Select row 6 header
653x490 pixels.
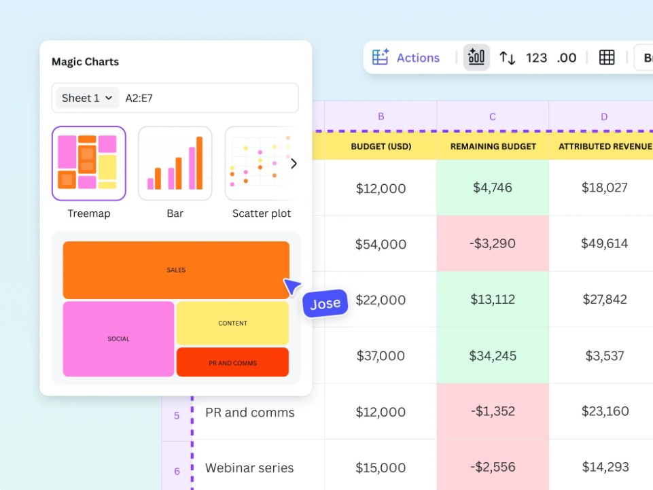pos(177,471)
